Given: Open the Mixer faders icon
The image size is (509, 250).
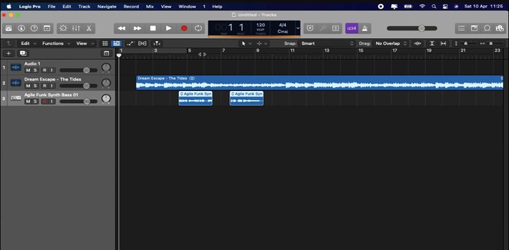Looking at the screenshot, I should 76,29.
